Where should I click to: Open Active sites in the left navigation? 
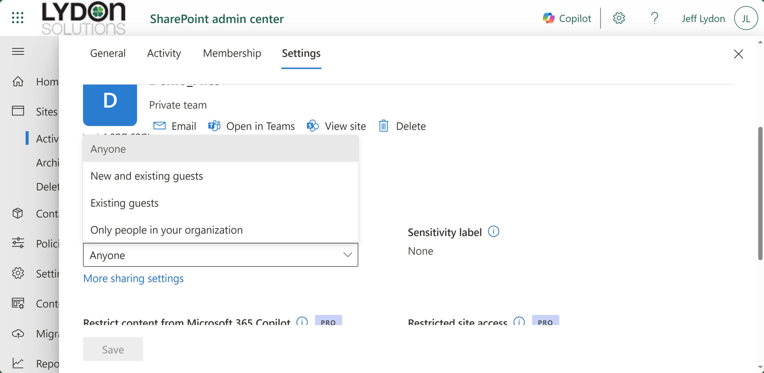pyautogui.click(x=47, y=138)
